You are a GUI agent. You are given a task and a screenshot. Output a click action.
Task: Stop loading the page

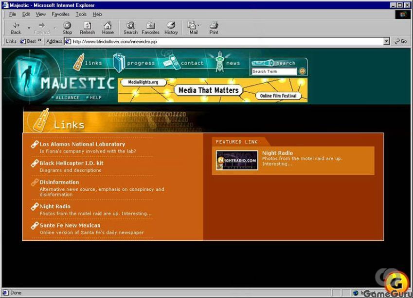(x=67, y=28)
